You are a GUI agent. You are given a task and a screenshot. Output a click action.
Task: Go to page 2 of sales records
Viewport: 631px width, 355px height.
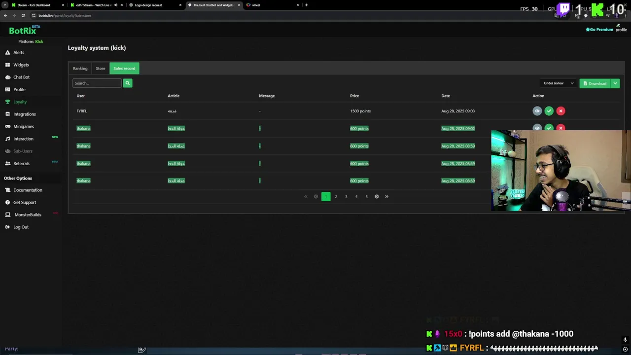336,196
